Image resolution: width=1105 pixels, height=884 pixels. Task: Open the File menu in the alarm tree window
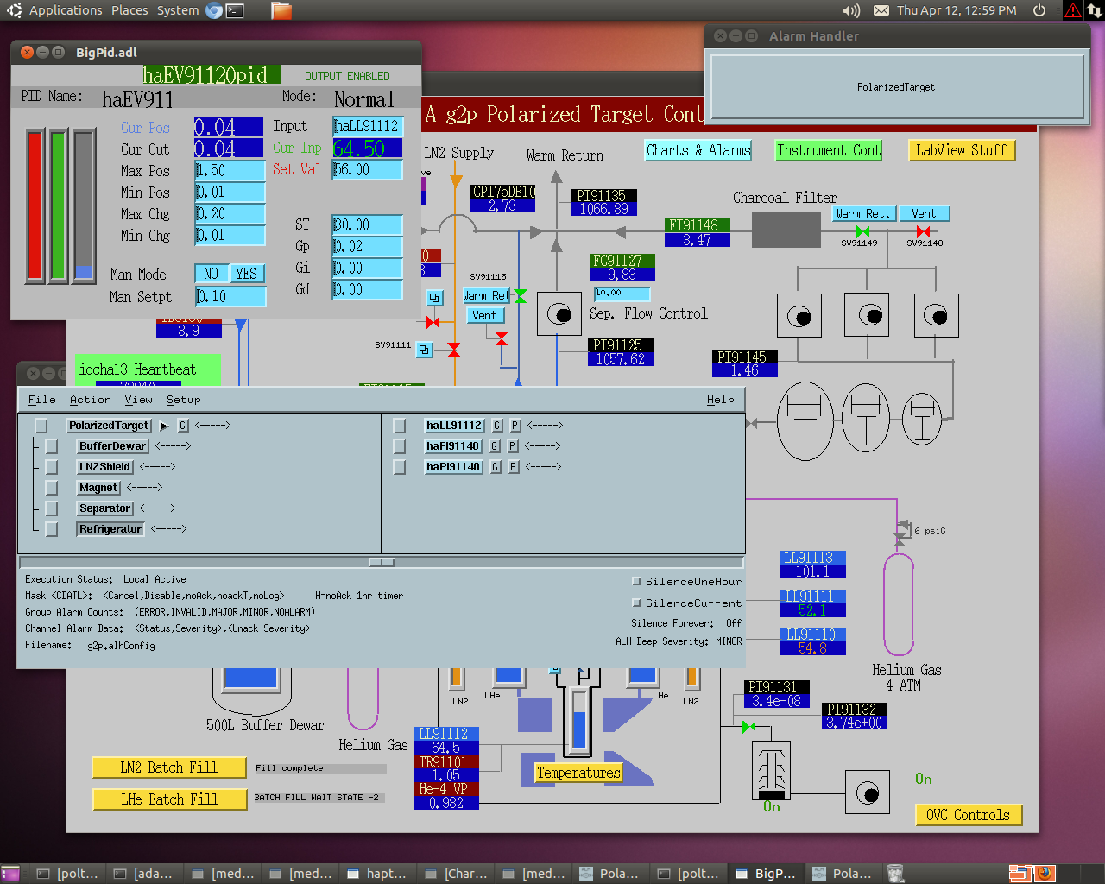41,400
